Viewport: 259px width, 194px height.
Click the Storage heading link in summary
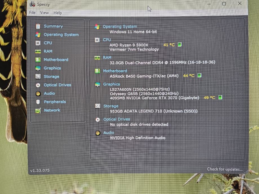(111, 106)
